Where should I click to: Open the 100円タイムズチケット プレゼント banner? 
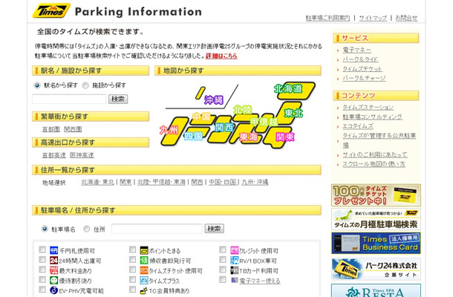376,195
